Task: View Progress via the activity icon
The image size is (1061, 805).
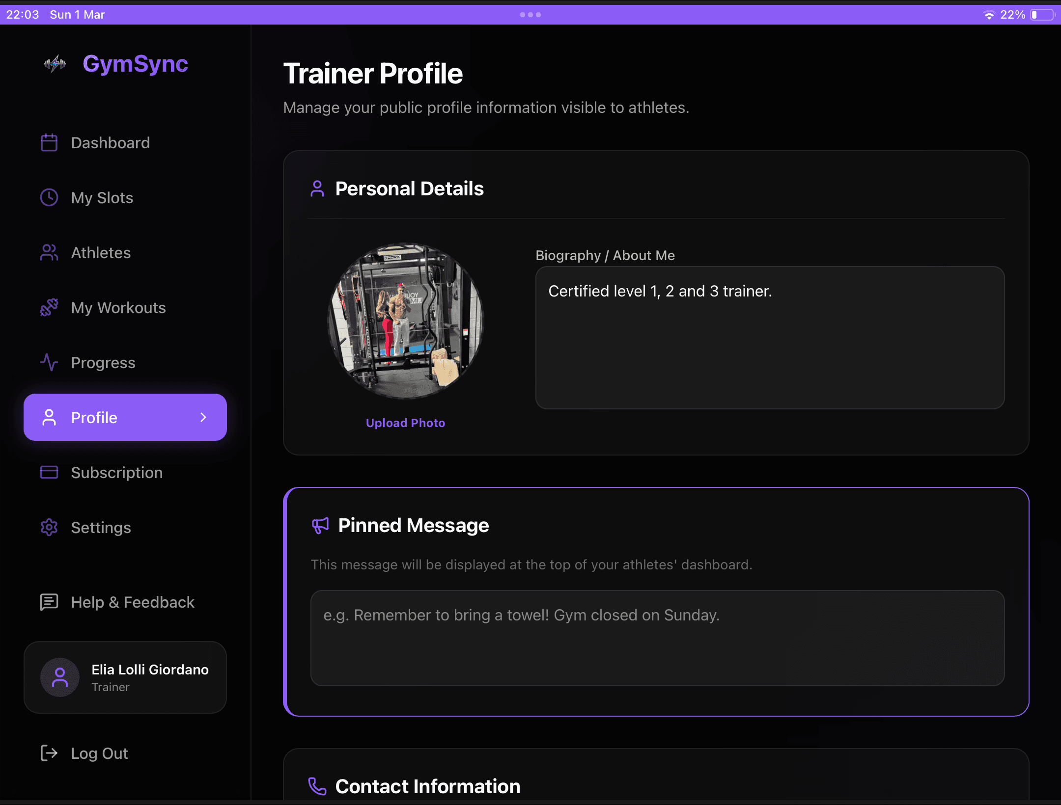Action: (49, 363)
